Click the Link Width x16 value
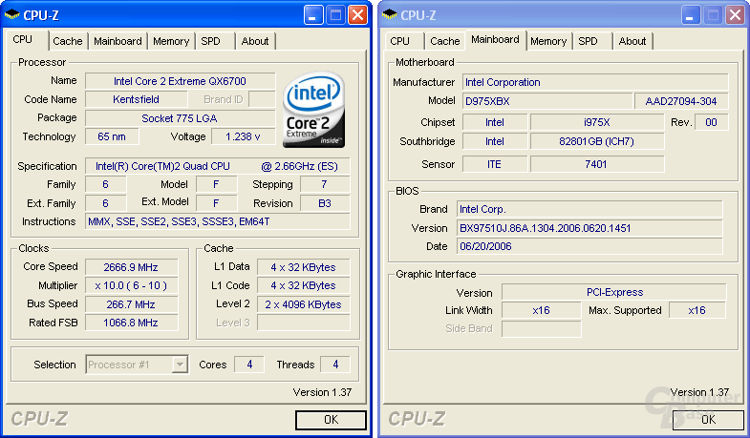The height and width of the screenshot is (438, 750). click(542, 310)
